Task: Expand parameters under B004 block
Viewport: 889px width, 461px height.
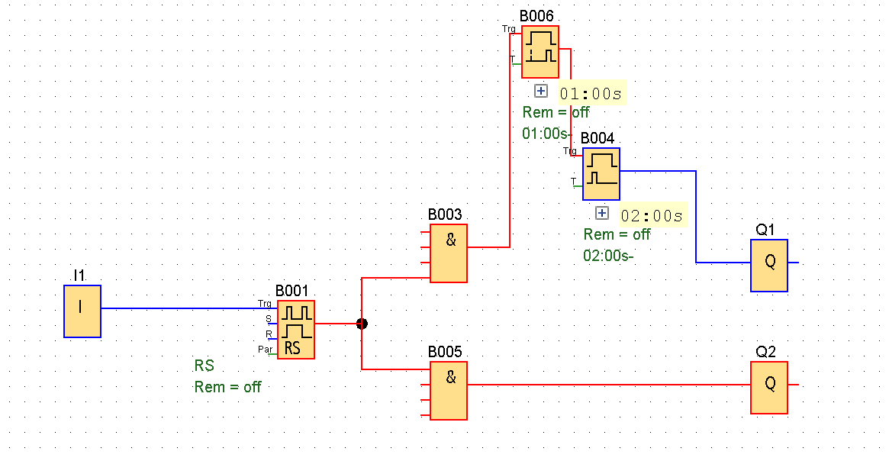Action: click(602, 213)
